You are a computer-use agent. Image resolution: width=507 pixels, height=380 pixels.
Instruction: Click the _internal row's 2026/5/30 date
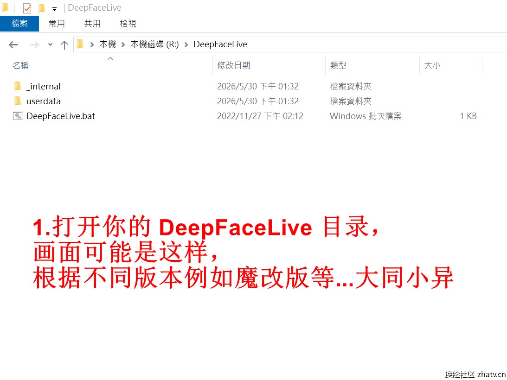click(x=258, y=86)
